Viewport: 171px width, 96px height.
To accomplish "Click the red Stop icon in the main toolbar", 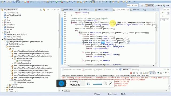I will tap(28, 2).
